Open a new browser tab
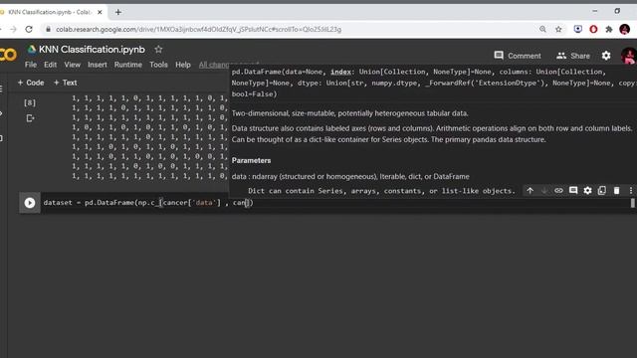This screenshot has height=358, width=637. pos(117,12)
